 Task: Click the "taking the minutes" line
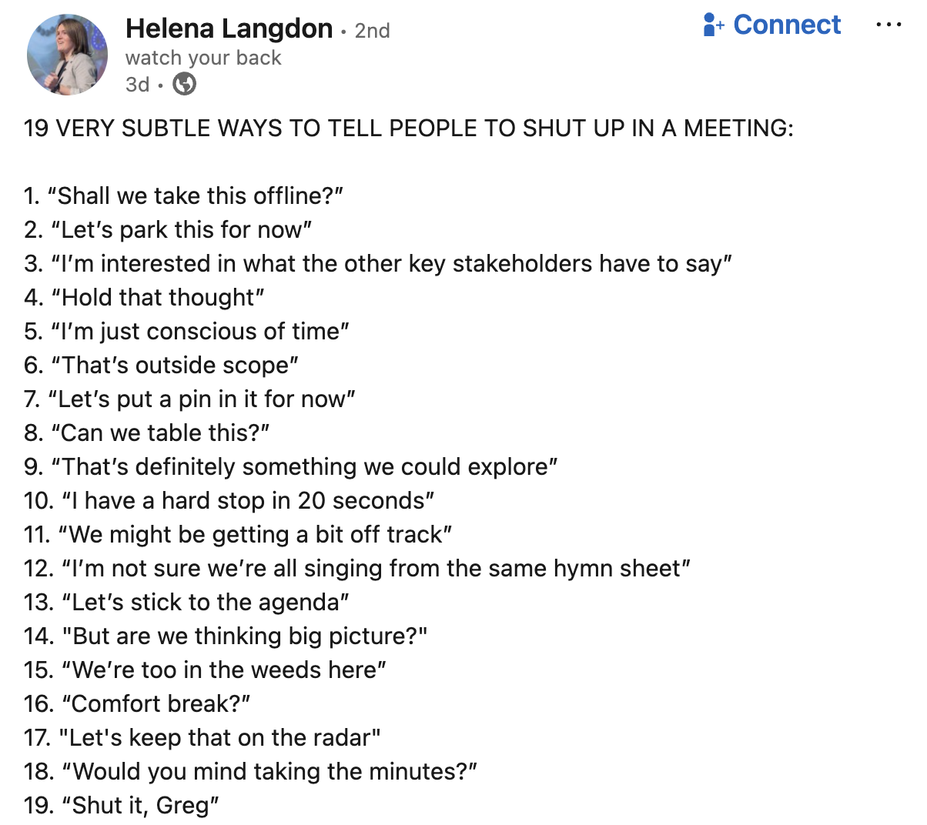pos(251,771)
